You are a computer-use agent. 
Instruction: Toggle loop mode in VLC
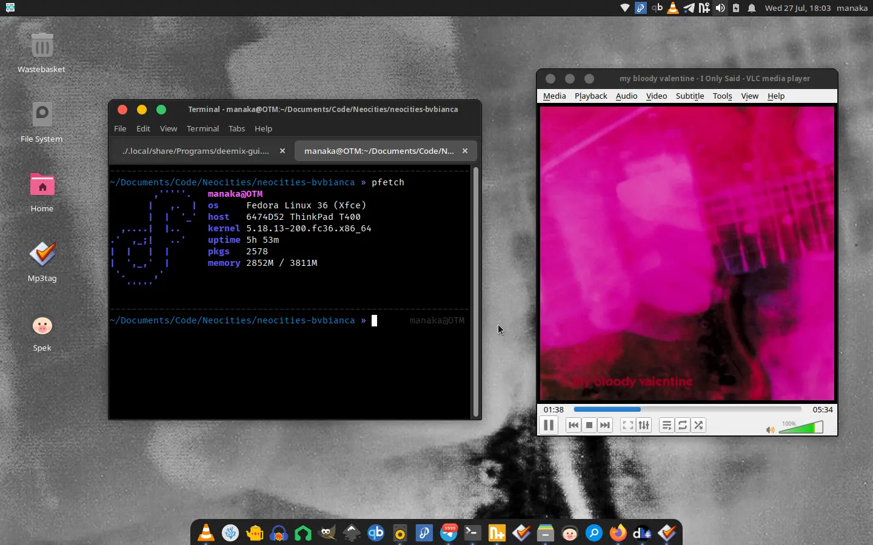click(683, 425)
